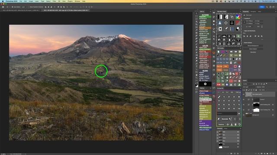Click the checklist icon in TK Multi-Mask
Viewport: 277px width, 155px height.
click(x=232, y=29)
